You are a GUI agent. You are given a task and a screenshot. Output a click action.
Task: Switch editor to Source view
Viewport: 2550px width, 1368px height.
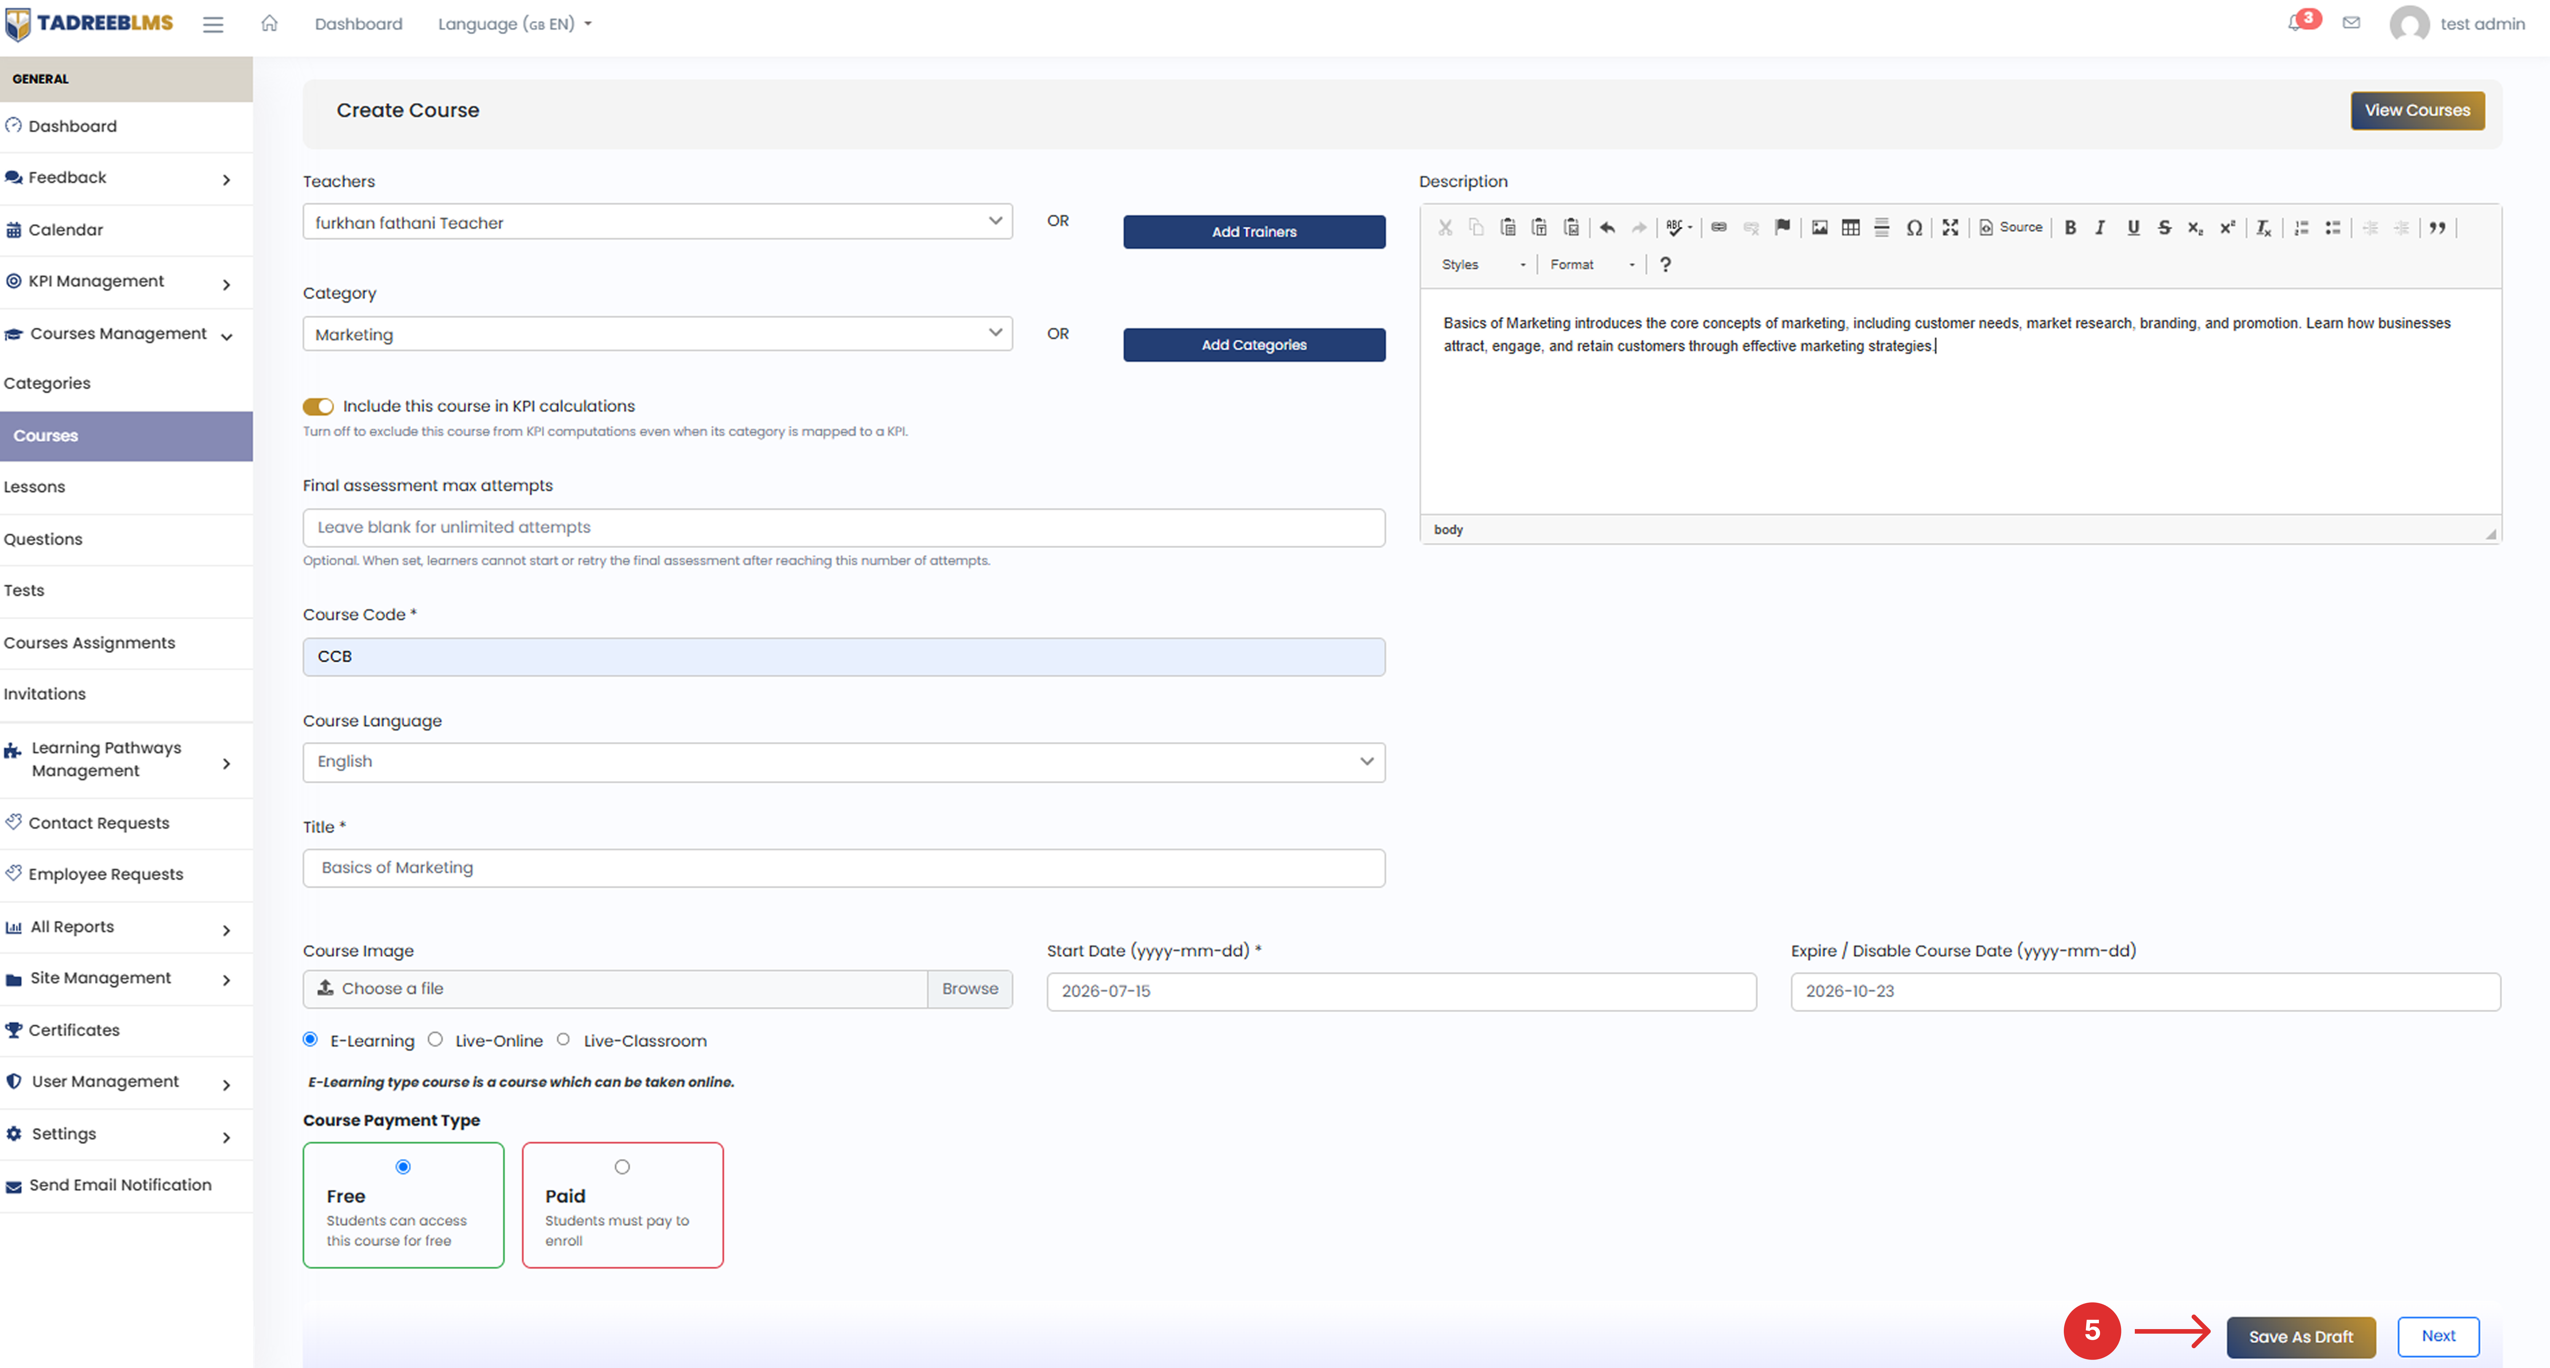2010,228
